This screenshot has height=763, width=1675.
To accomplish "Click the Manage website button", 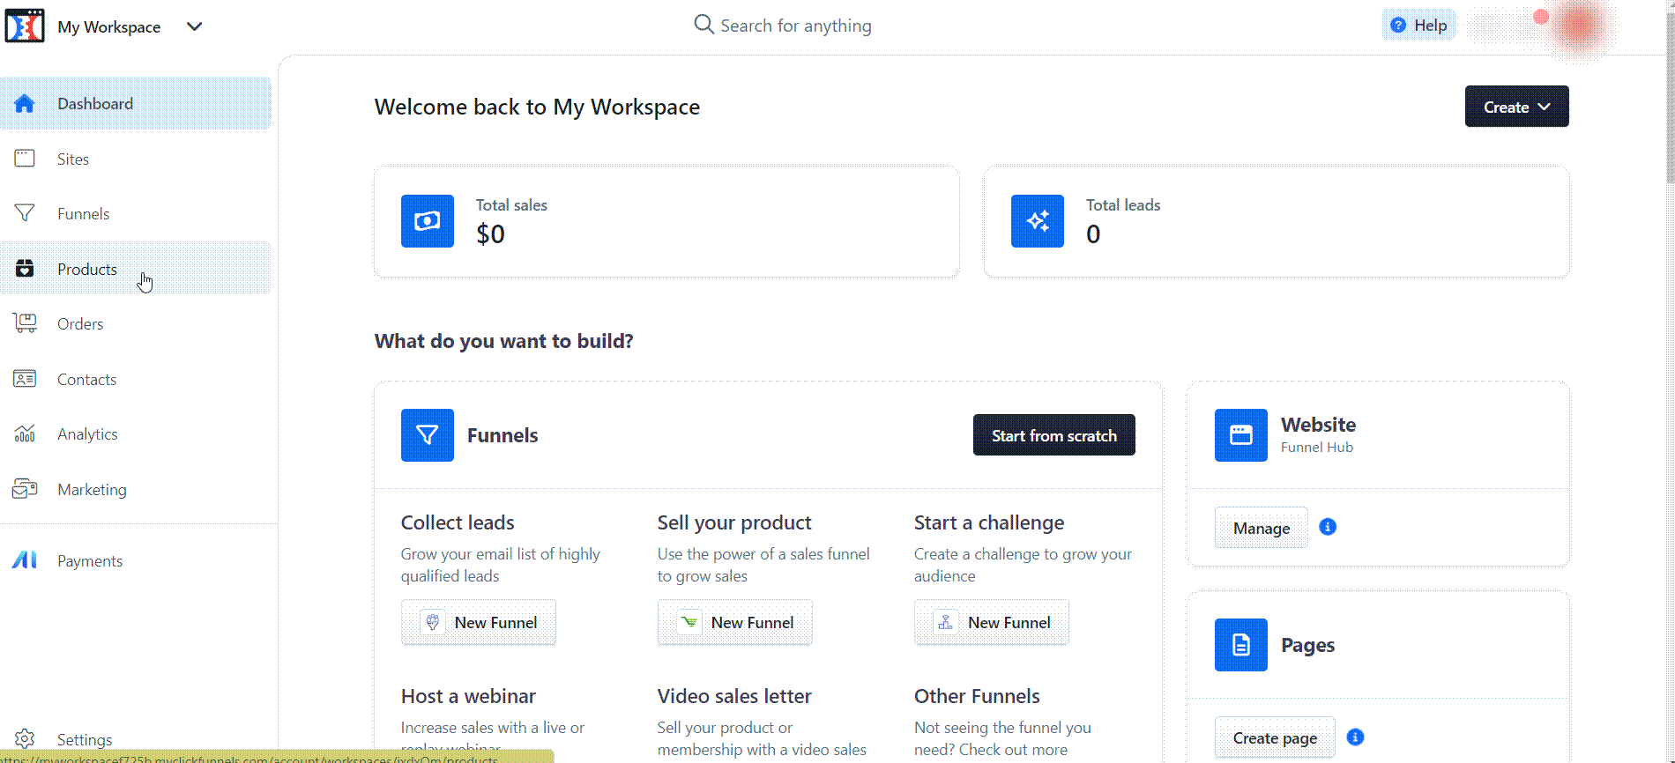I will click(x=1262, y=528).
